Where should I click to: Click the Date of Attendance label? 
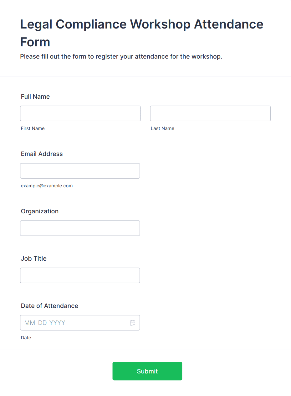49,306
